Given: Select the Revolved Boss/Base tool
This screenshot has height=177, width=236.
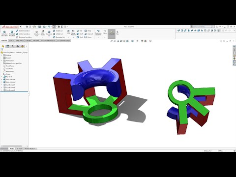Looking at the screenshot, I should pos(12,33).
